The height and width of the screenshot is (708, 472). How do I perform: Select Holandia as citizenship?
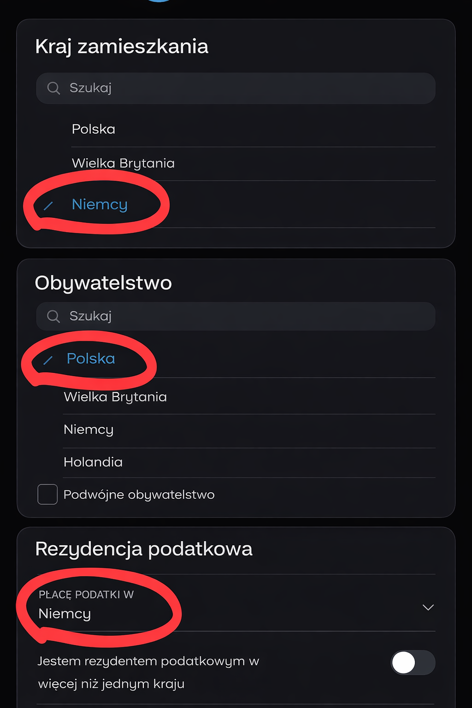tap(93, 462)
